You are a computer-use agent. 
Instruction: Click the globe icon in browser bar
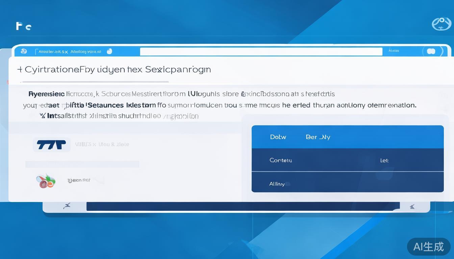tap(24, 51)
